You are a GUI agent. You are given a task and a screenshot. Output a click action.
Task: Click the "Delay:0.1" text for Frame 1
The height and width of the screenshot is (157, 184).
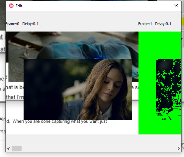163,24
